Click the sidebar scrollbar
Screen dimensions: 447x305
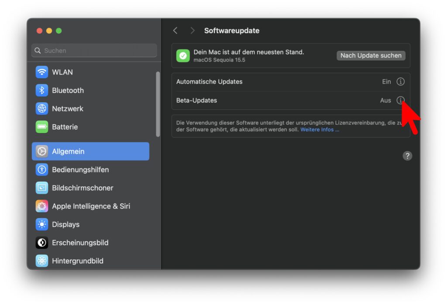coord(158,105)
